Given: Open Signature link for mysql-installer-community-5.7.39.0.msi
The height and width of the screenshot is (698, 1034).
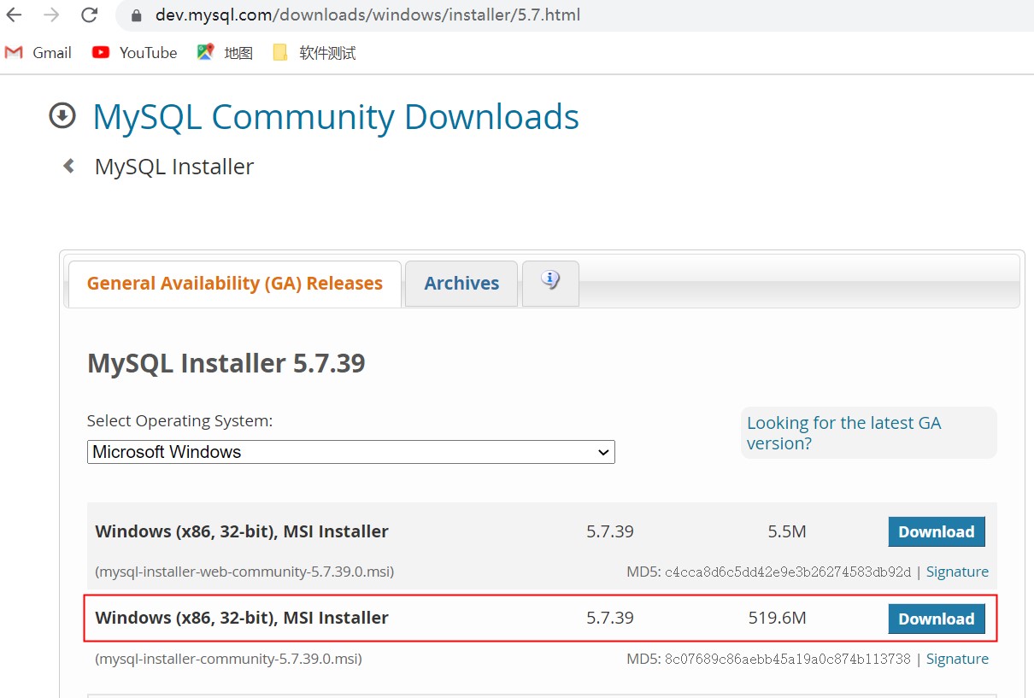Looking at the screenshot, I should coord(957,659).
